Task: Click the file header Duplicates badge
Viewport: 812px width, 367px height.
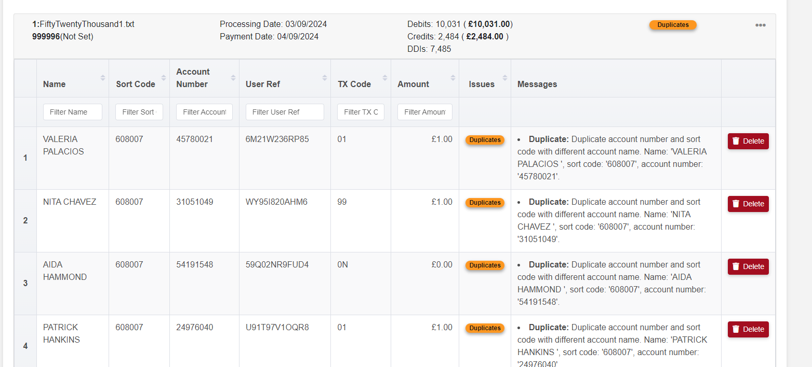Action: [x=673, y=25]
